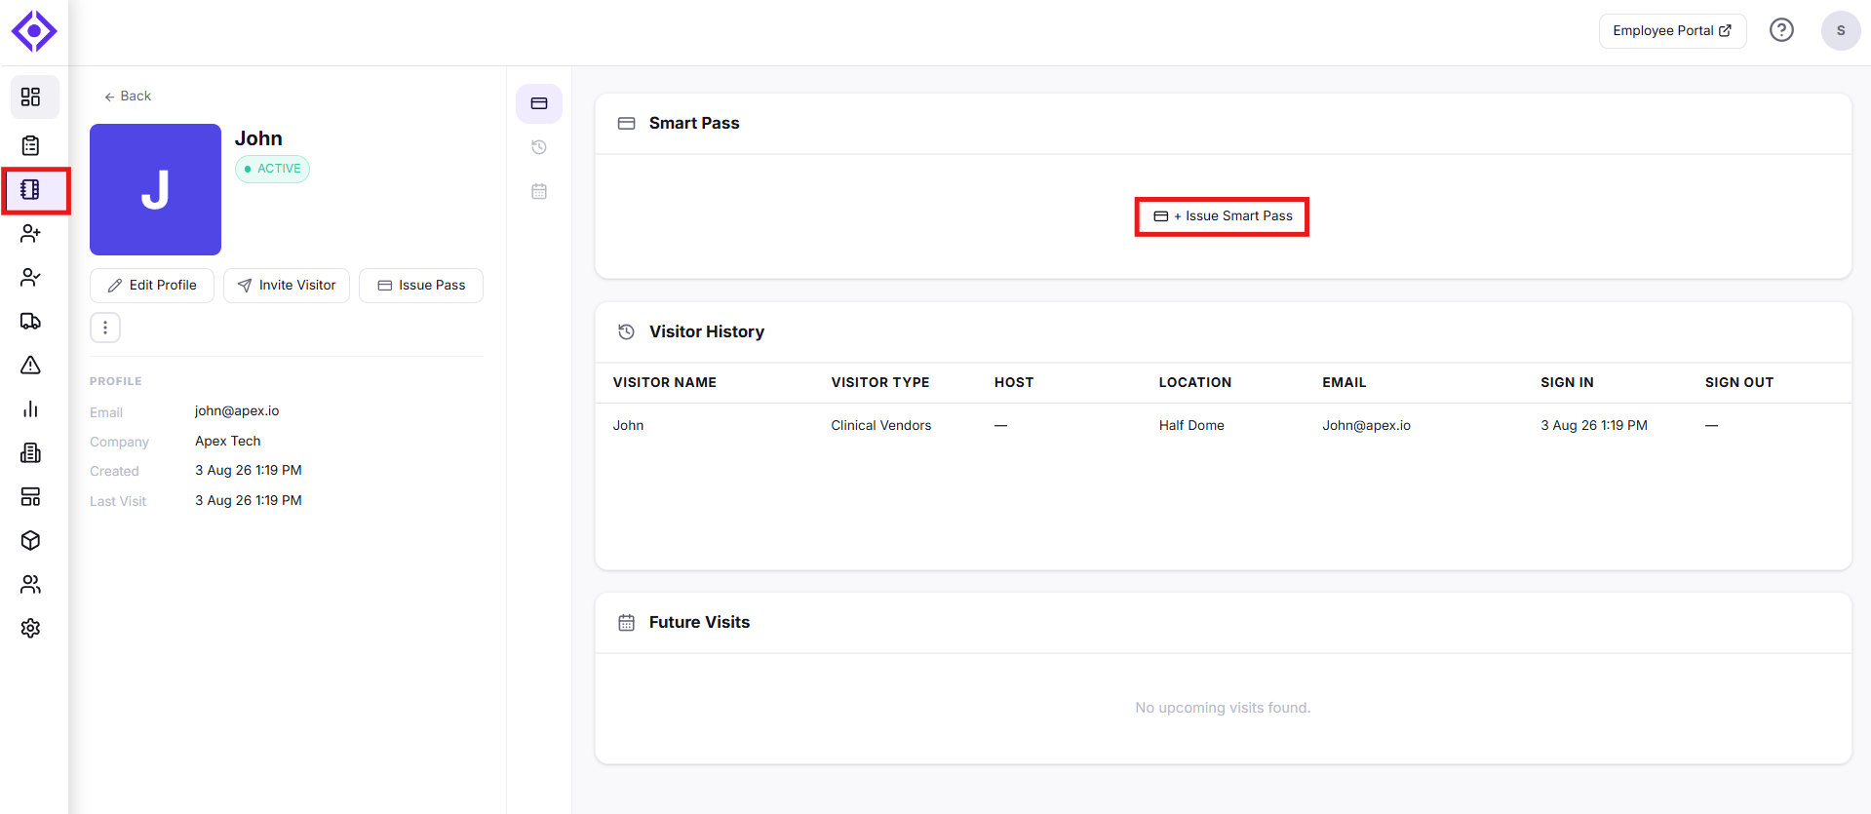Open the cube box icon in sidebar
The width and height of the screenshot is (1871, 814).
coord(30,540)
